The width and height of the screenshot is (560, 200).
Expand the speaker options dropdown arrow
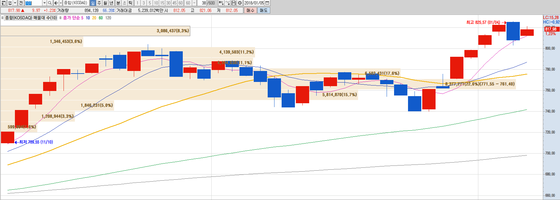click(x=61, y=3)
